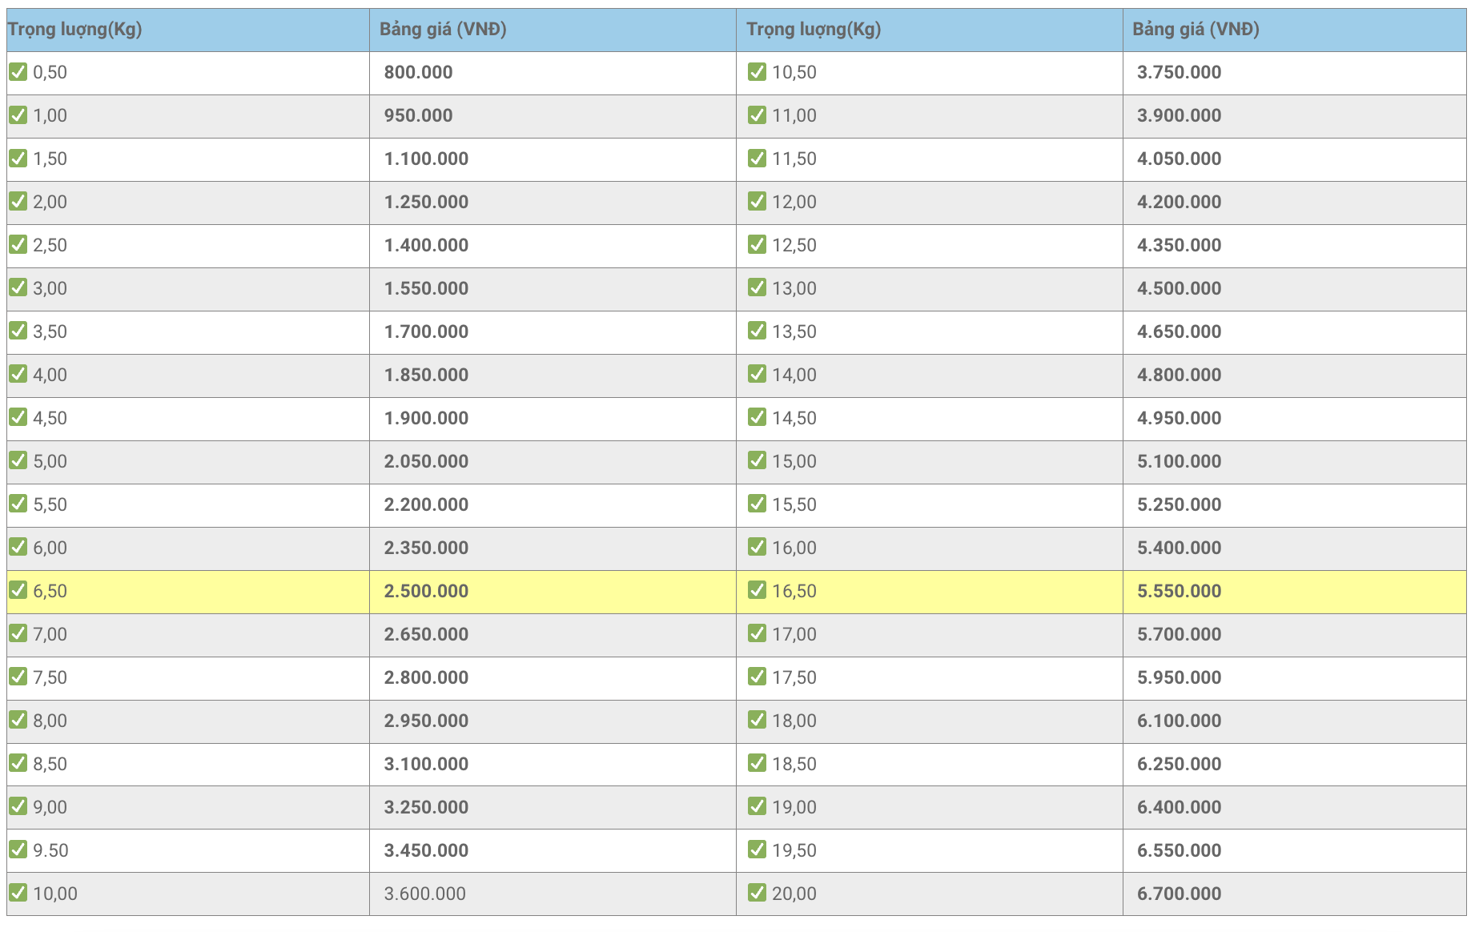
Task: Click the green tick beside 9.50
Action: tap(18, 850)
